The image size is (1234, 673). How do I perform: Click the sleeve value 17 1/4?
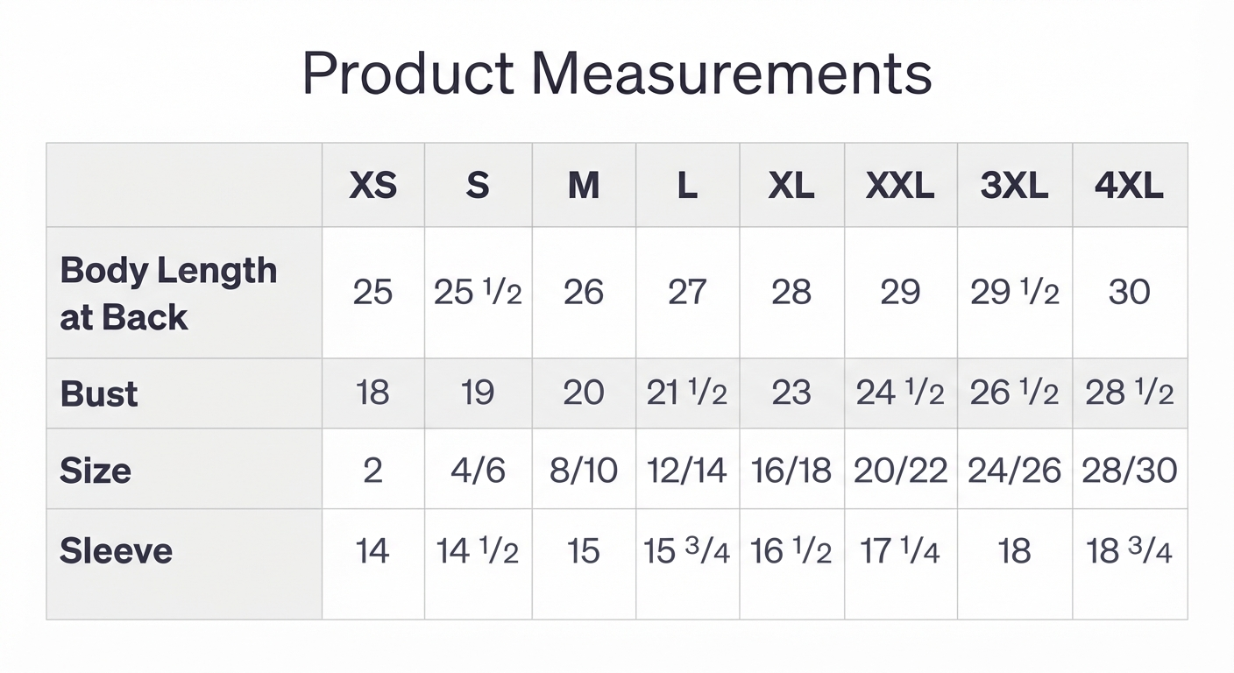pyautogui.click(x=900, y=551)
